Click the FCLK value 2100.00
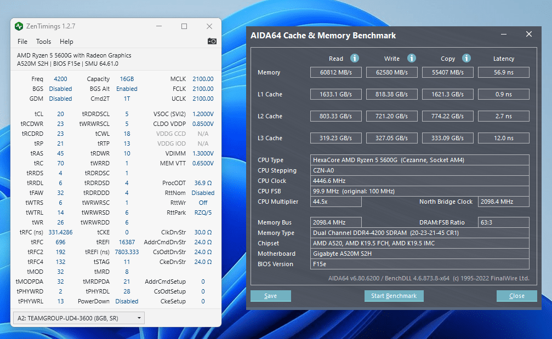552x339 pixels. tap(203, 89)
